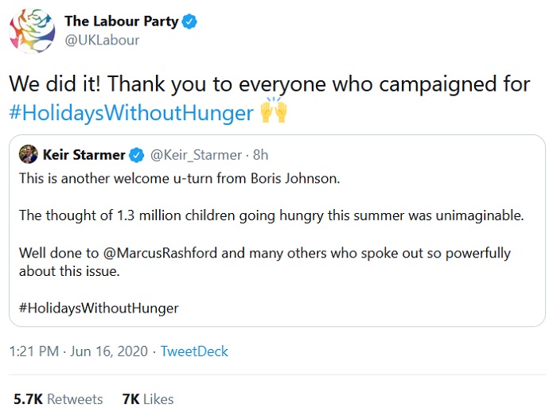This screenshot has width=557, height=419.
Task: Open the @UKLabour handle
Action: point(101,40)
